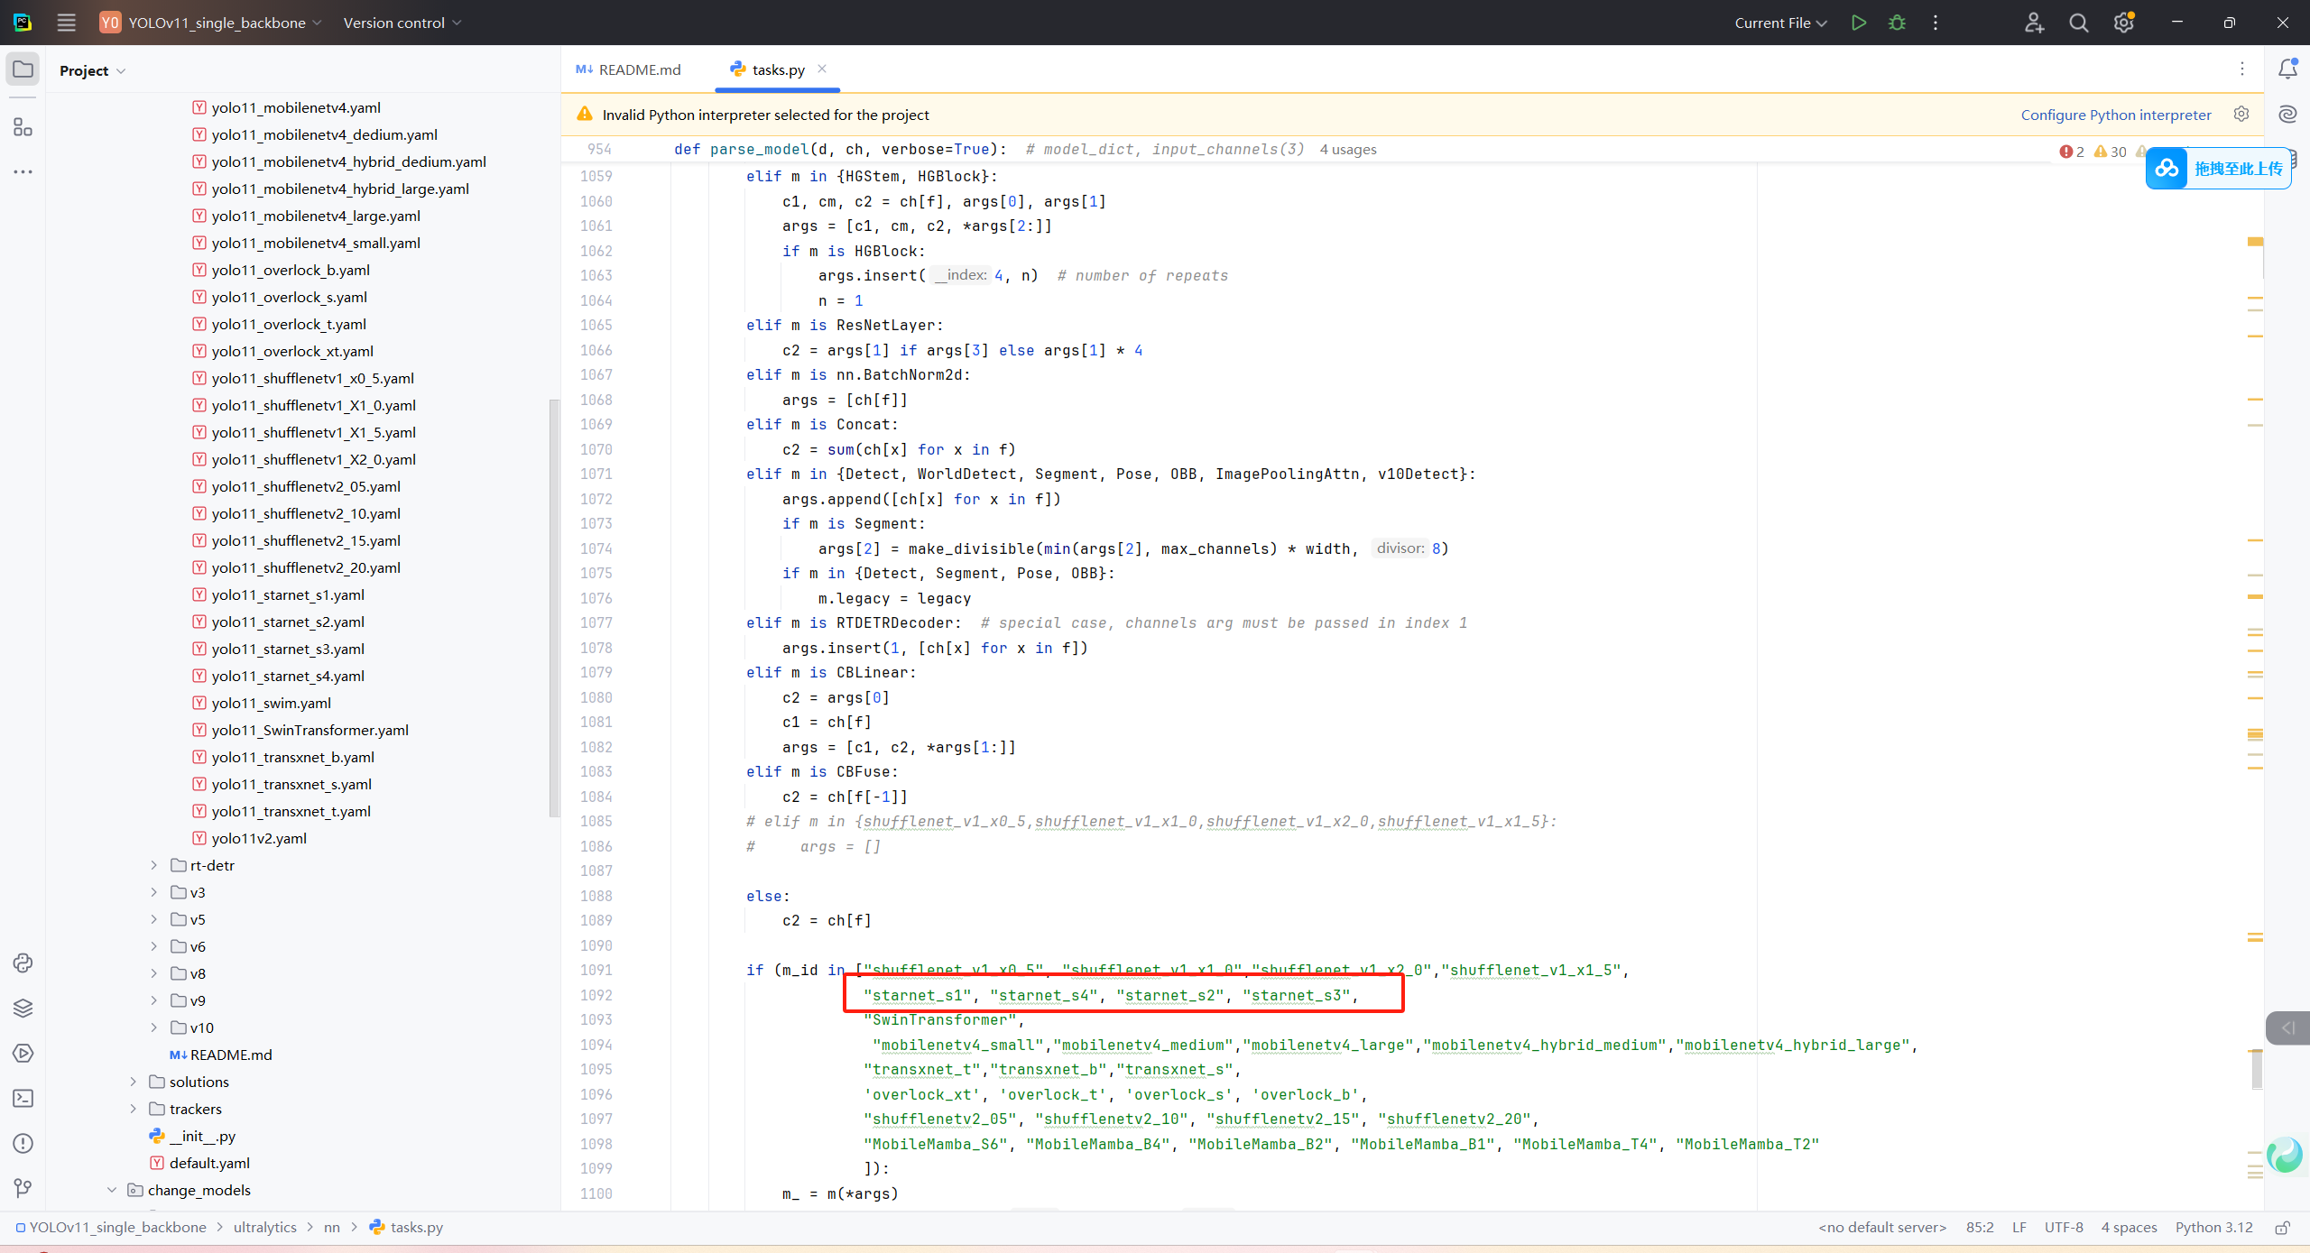Open Python Console tool window icon
Screen dimensions: 2310x1253
(x=23, y=963)
